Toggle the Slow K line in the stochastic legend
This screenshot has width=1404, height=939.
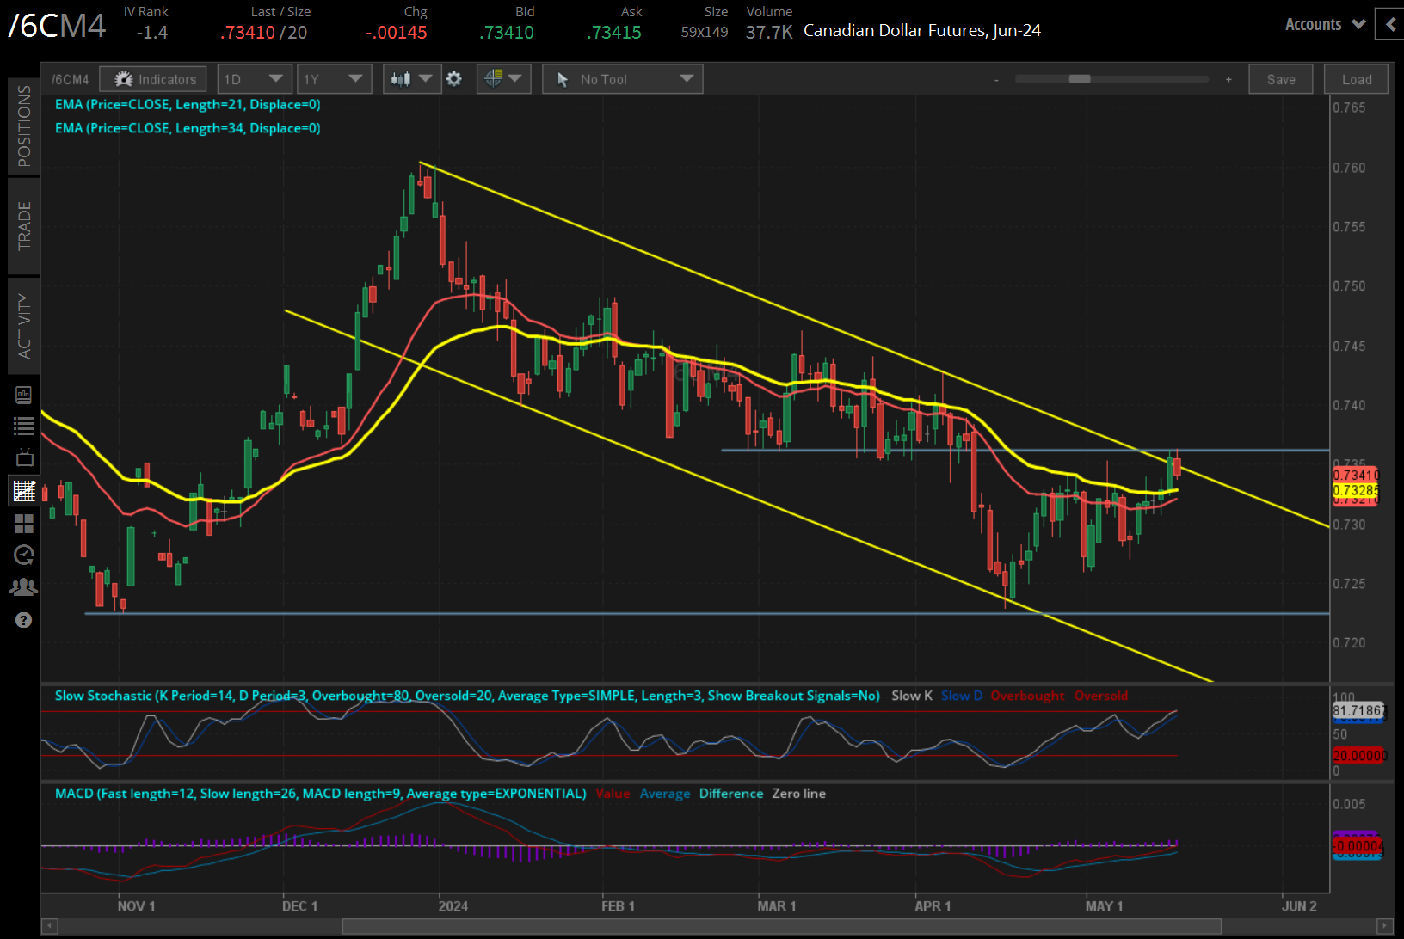coord(911,696)
